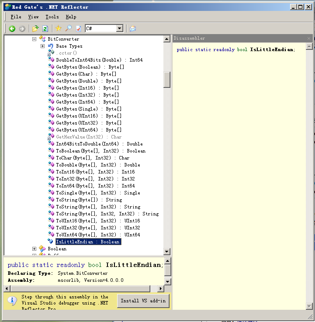
Task: Open the View menu
Action: click(x=34, y=17)
